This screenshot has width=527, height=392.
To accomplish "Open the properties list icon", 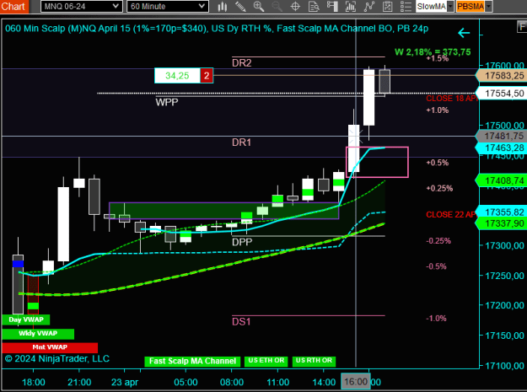I will [406, 7].
